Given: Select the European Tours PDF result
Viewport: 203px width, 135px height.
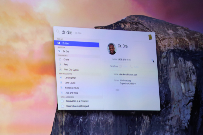Looking at the screenshot, I should click(x=81, y=88).
